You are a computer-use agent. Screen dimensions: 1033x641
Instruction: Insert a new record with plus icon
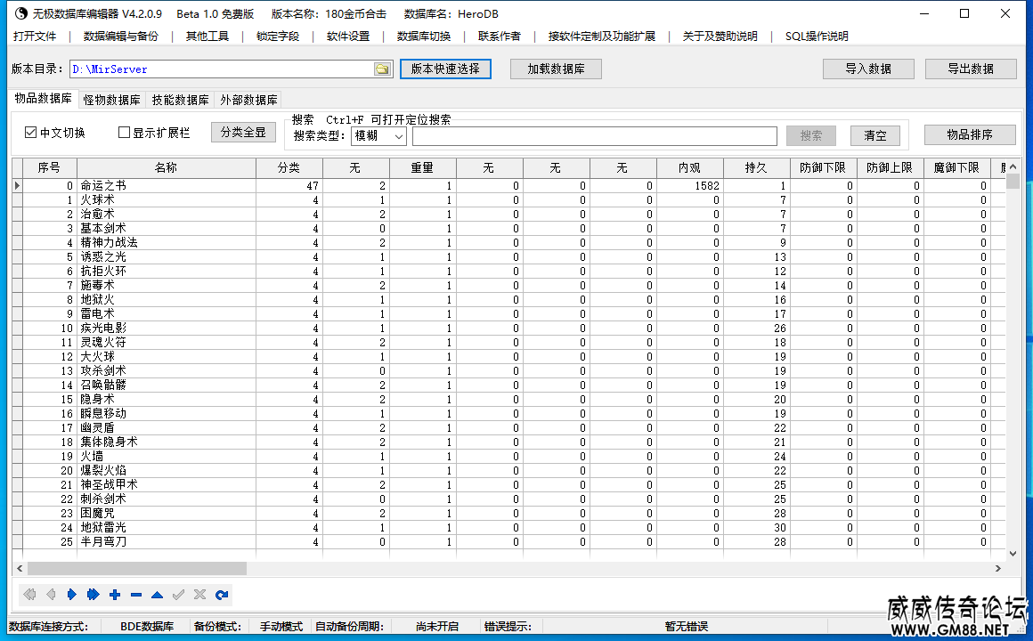pos(115,595)
